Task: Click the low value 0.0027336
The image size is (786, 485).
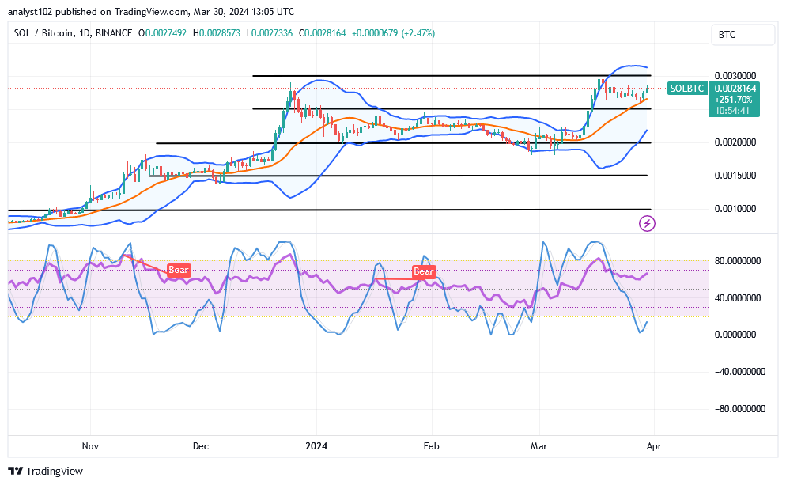Action: pos(272,33)
